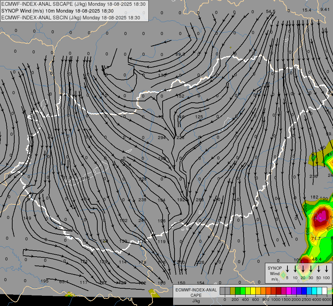Pick the dark green CAPE legend swatch
This screenshot has height=306, width=333.
238,291
